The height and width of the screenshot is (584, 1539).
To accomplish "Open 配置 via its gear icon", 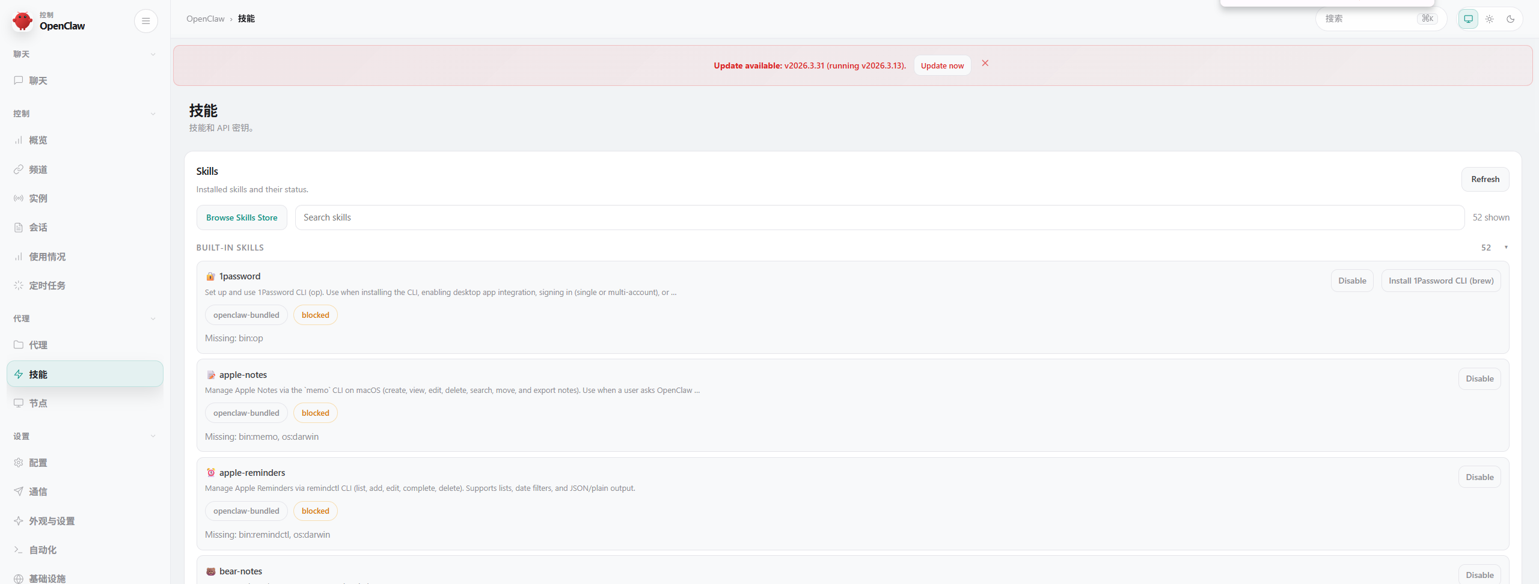I will click(19, 463).
